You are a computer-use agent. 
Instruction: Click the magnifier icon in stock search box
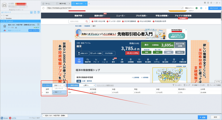point(87,21)
